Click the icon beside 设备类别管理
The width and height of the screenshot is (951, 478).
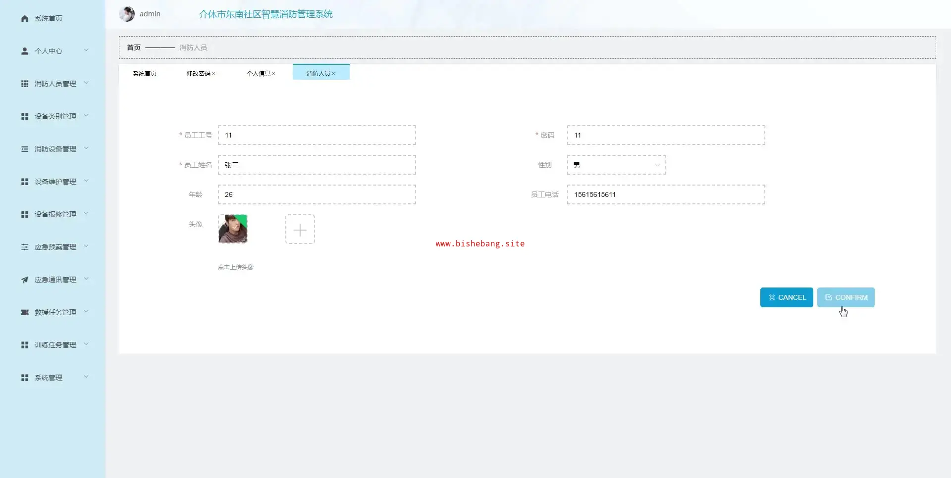coord(25,116)
